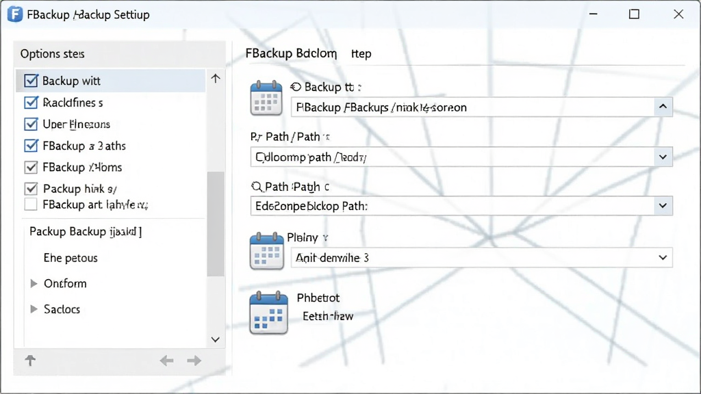Click the up arrow at top of options list
The width and height of the screenshot is (701, 394).
click(216, 79)
